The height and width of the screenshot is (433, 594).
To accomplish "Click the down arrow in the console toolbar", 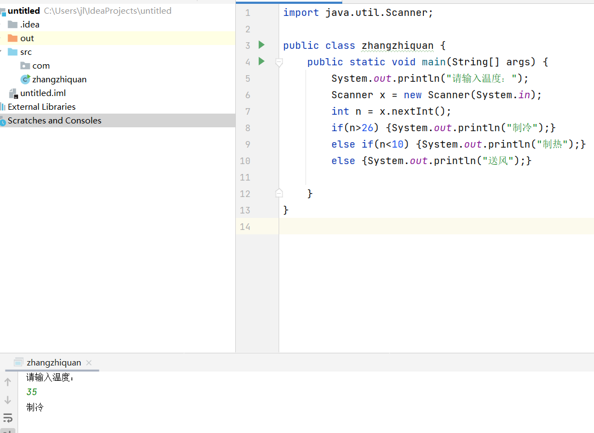I will pyautogui.click(x=8, y=400).
